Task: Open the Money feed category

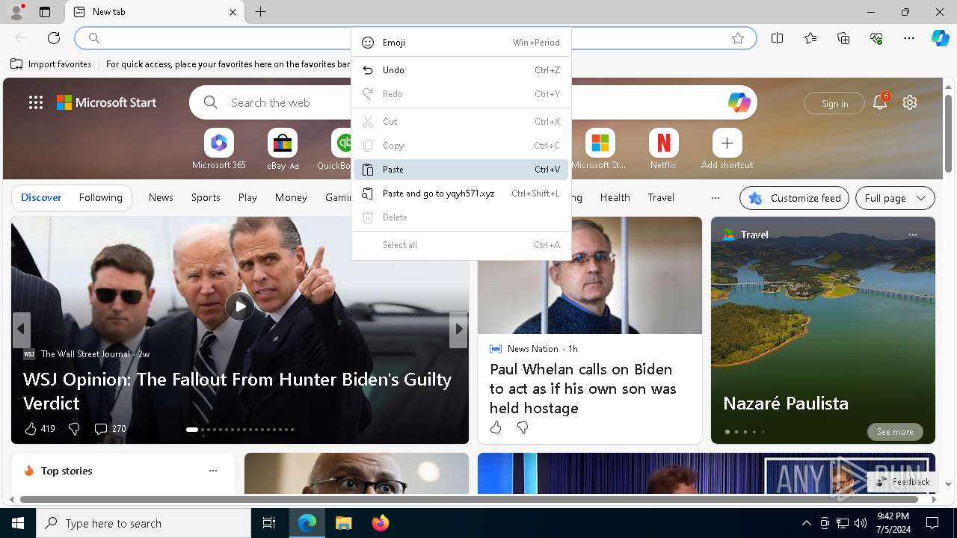Action: point(291,198)
